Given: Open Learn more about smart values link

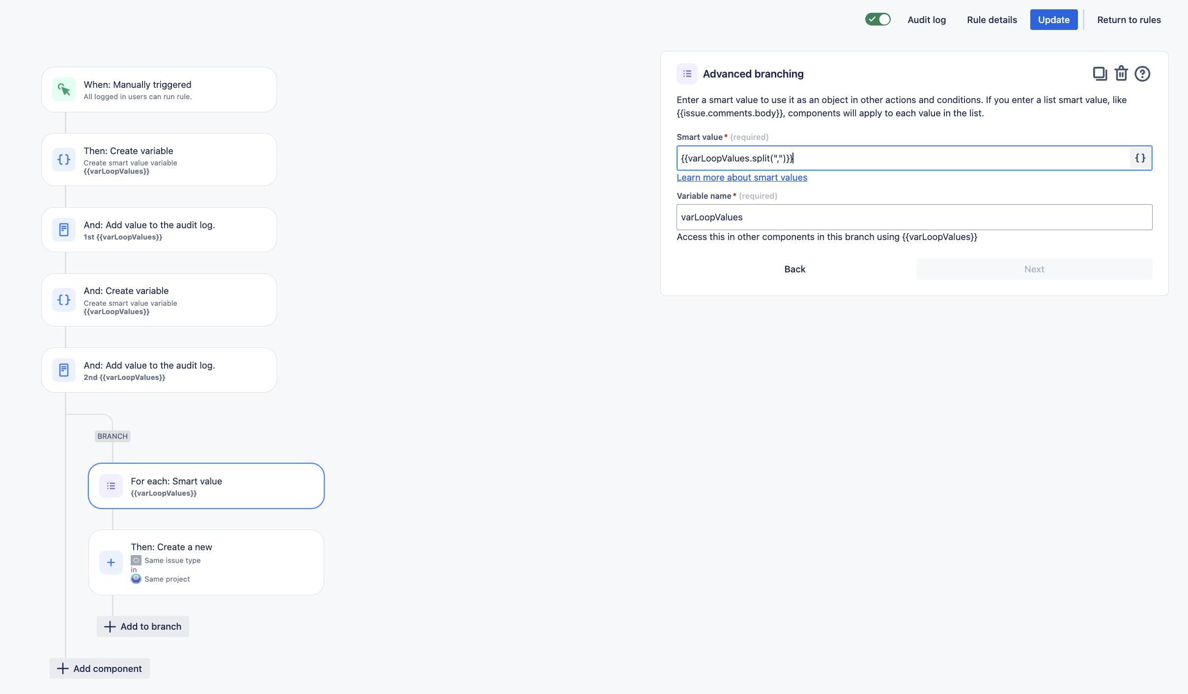Looking at the screenshot, I should click(x=741, y=178).
